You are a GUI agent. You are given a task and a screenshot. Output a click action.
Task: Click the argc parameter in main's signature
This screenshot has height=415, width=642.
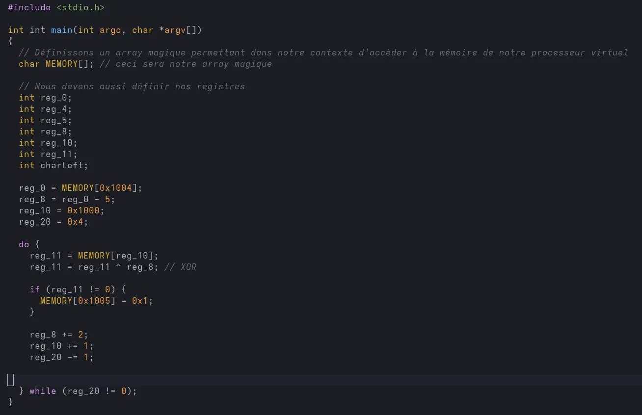pos(110,30)
